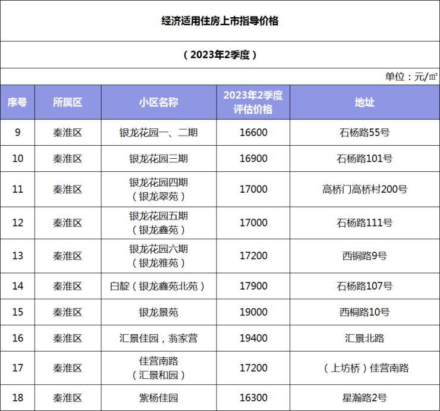Click the price cell 16600
The width and height of the screenshot is (440, 411).
[x=253, y=133]
